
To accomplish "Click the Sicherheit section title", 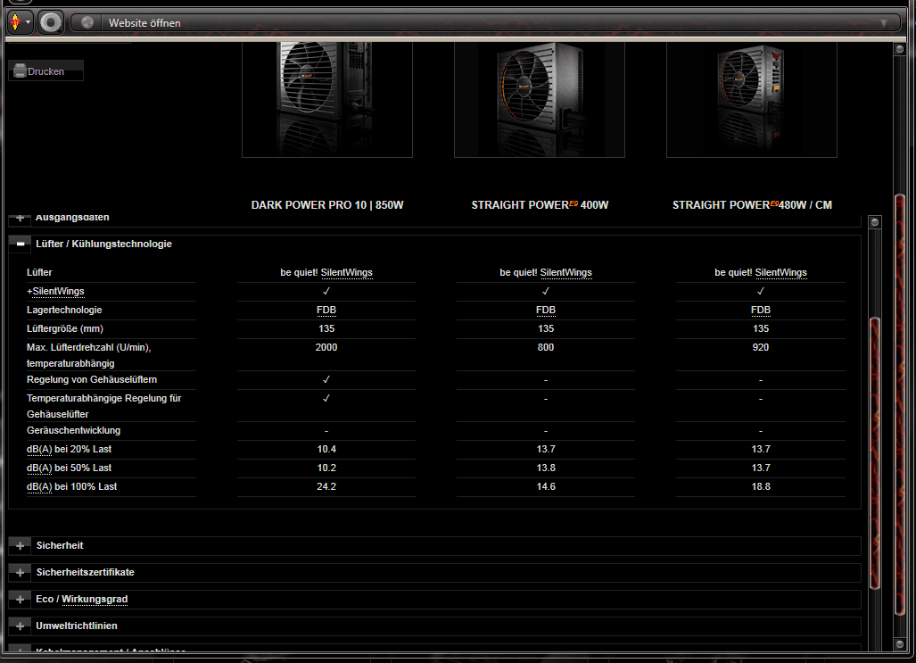I will pyautogui.click(x=60, y=545).
